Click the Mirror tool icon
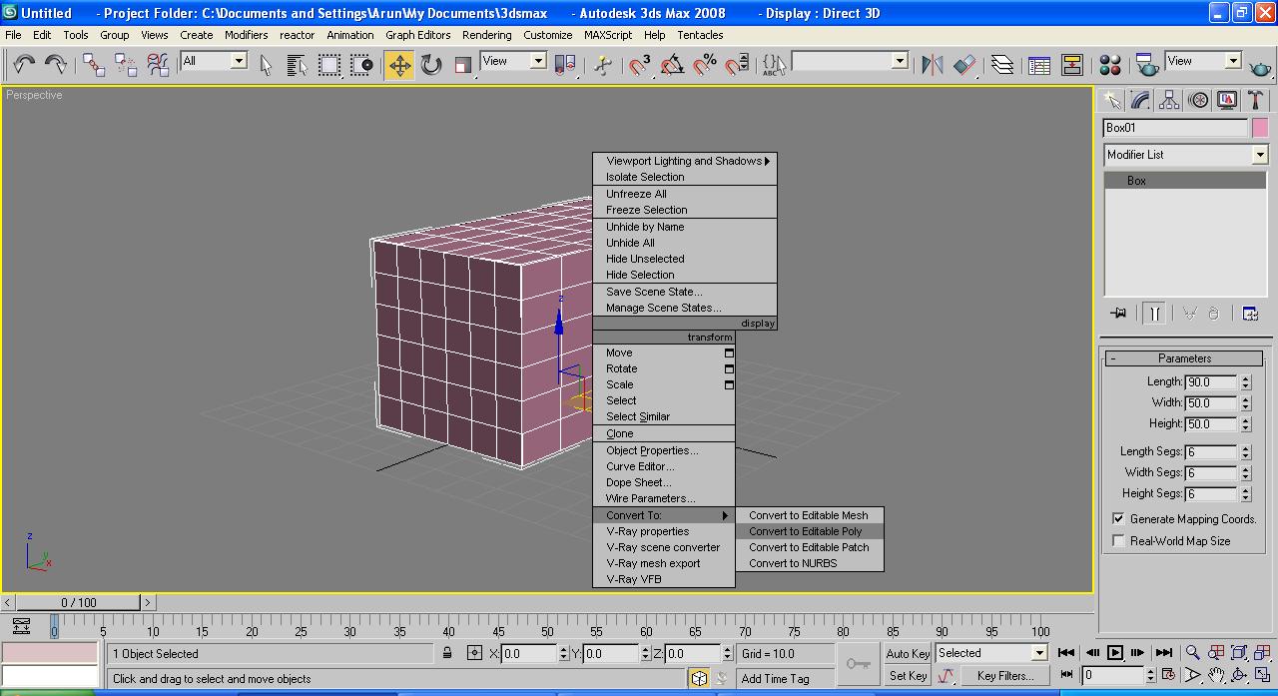The height and width of the screenshot is (696, 1278). (933, 65)
